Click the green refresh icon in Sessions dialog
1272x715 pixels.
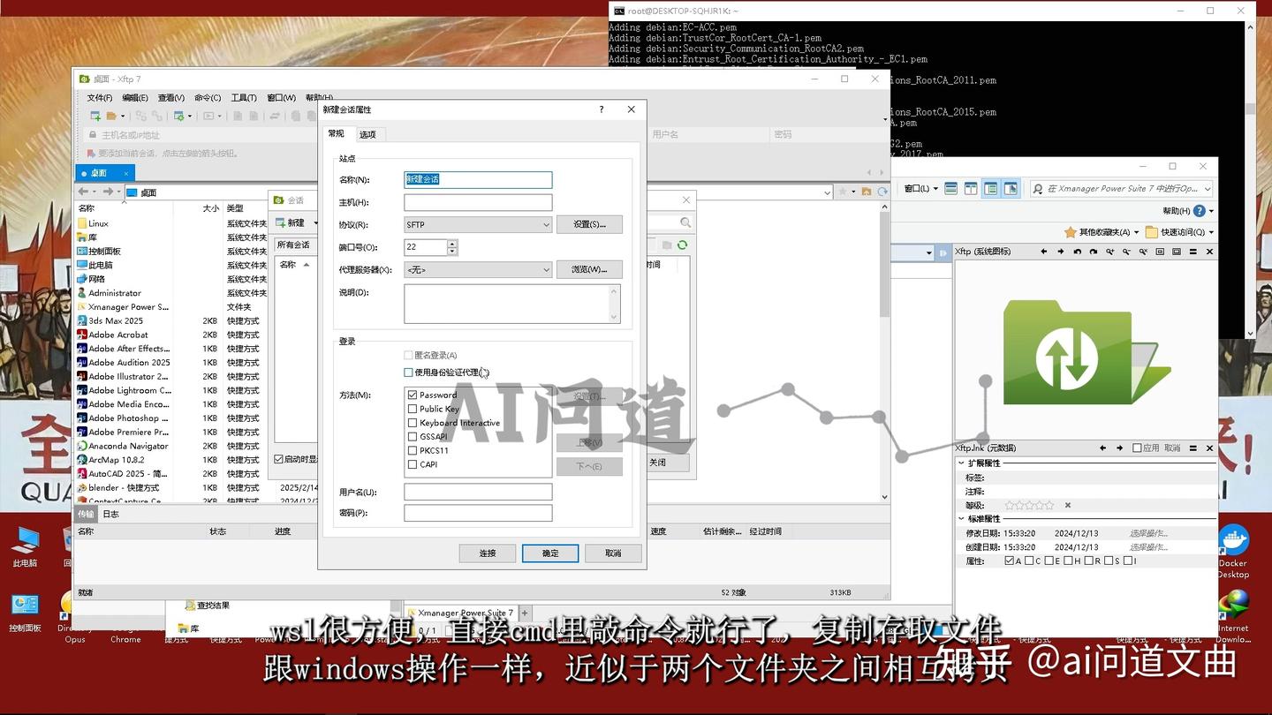(682, 245)
